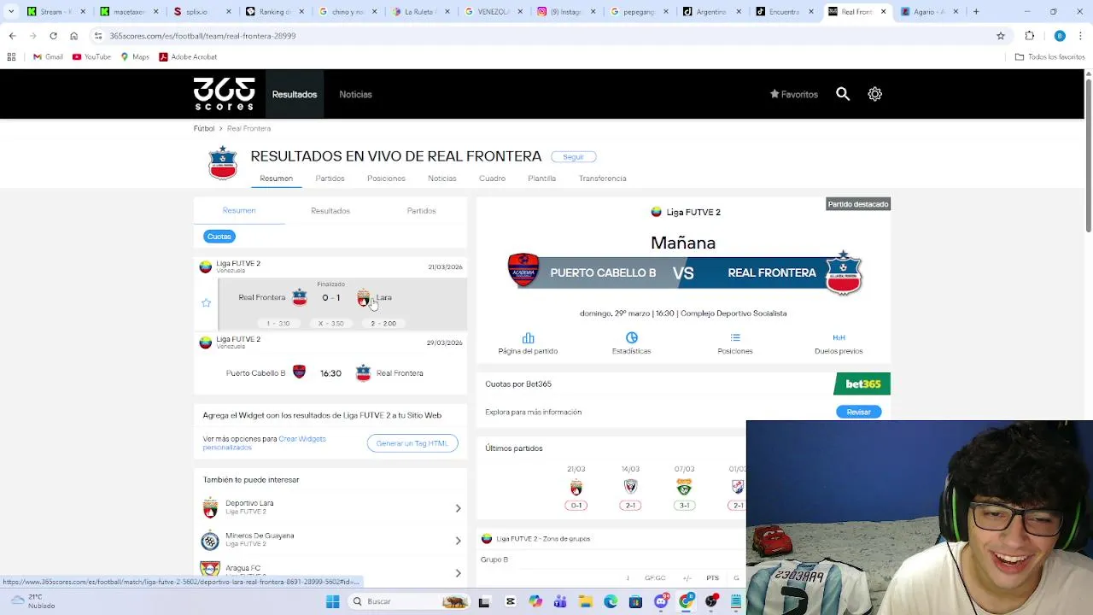Click Generar un Tag HTML button

(x=412, y=443)
